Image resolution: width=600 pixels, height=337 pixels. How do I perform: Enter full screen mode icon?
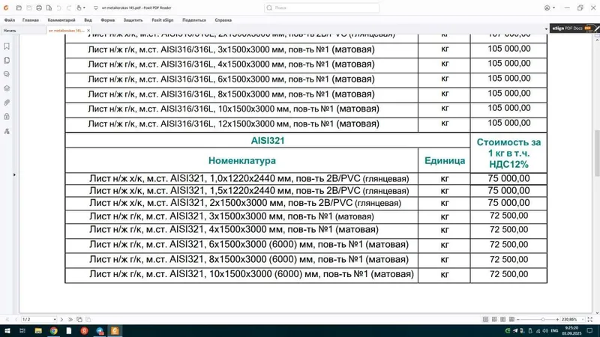pos(589,320)
